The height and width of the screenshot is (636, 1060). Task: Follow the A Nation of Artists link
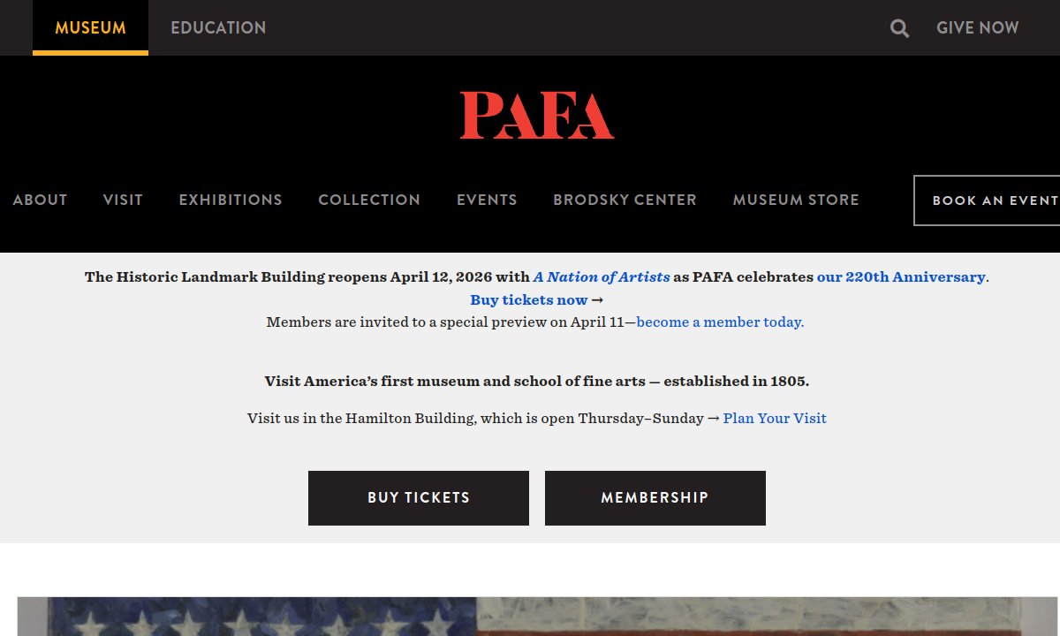click(x=602, y=276)
